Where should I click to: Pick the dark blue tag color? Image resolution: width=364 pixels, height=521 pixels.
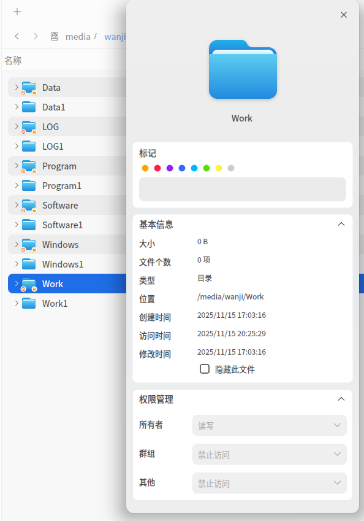coord(182,168)
